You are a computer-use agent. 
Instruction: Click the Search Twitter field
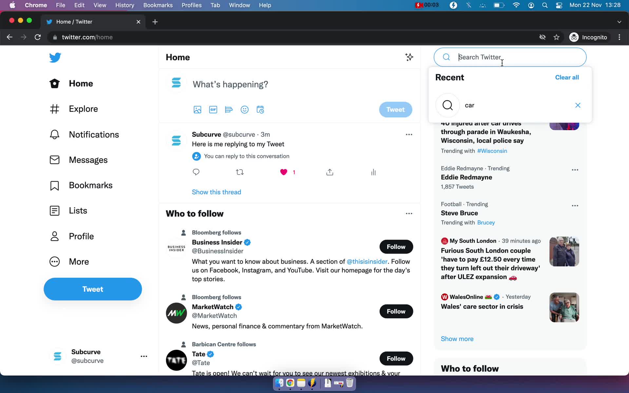coord(510,57)
